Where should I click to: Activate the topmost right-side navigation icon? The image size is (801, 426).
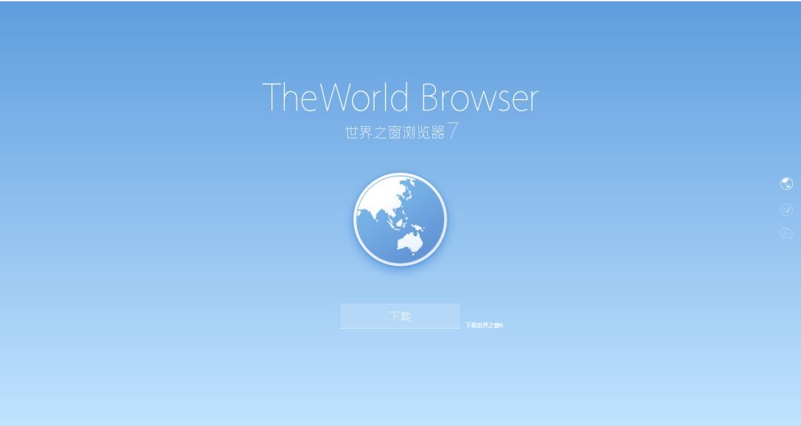tap(786, 184)
